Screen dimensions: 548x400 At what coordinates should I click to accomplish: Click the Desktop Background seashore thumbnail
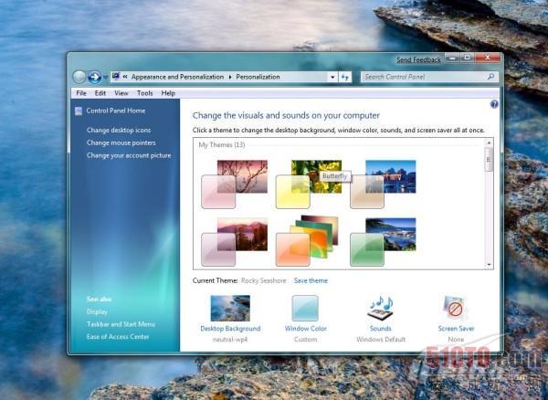pos(230,308)
